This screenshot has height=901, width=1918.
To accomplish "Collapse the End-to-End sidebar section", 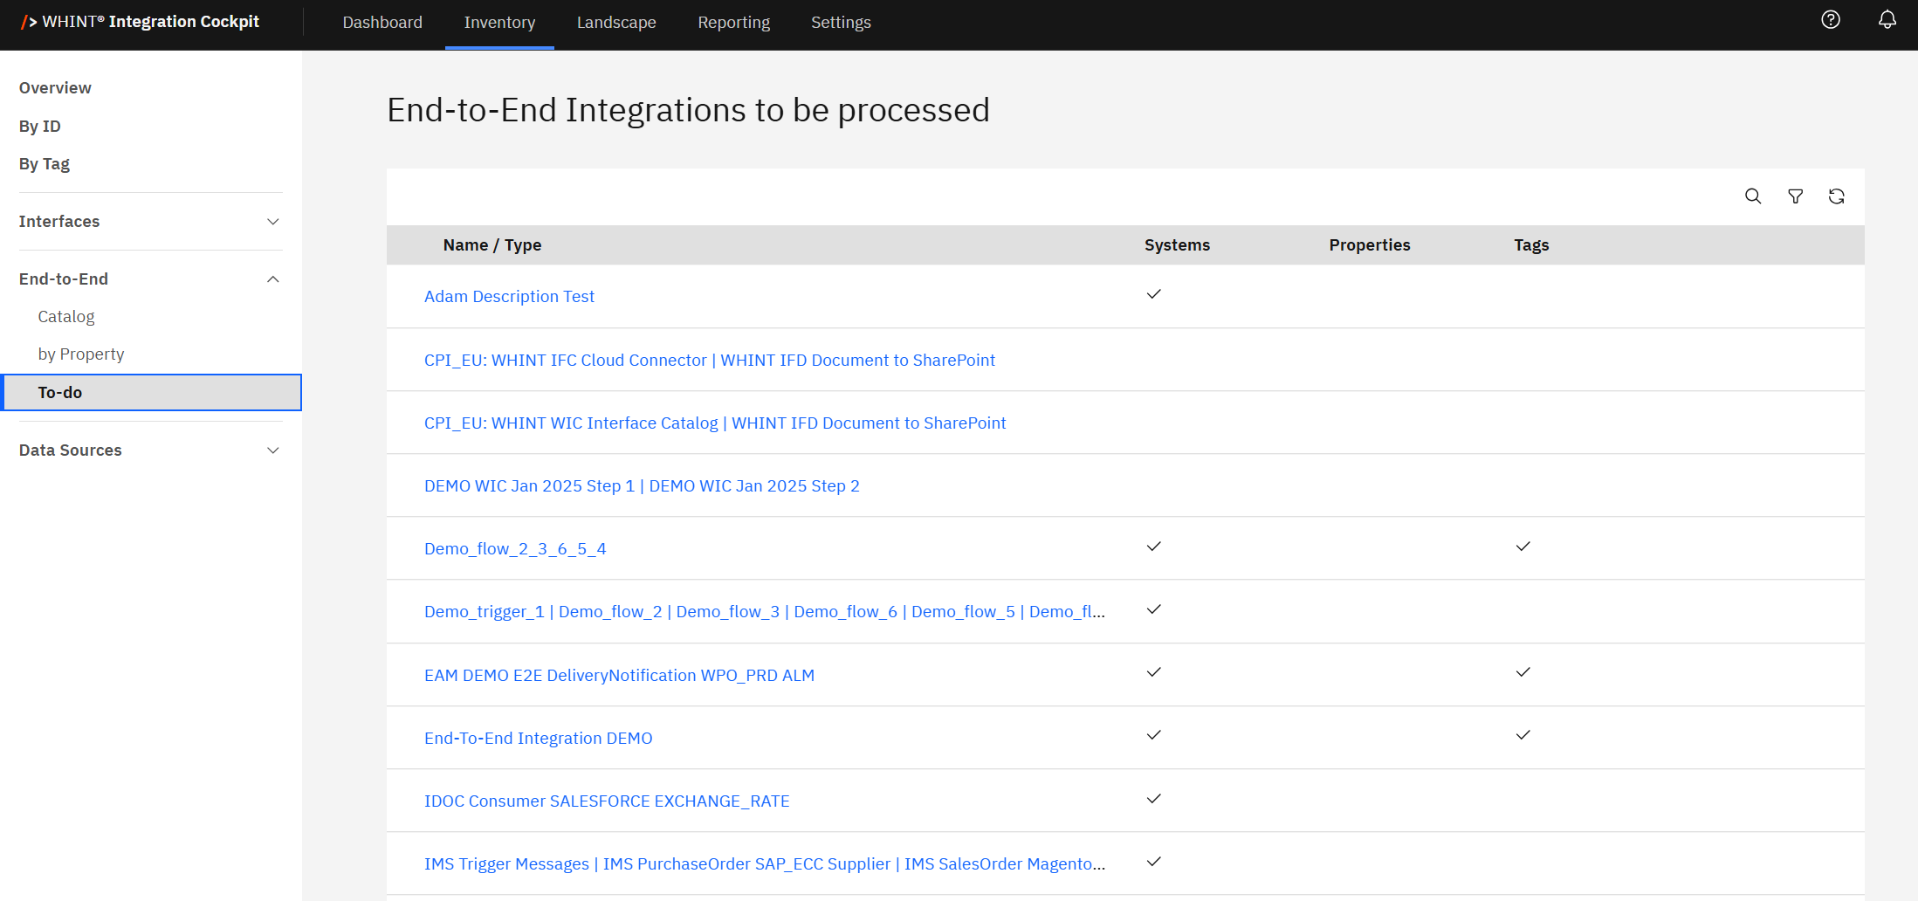I will click(x=150, y=279).
